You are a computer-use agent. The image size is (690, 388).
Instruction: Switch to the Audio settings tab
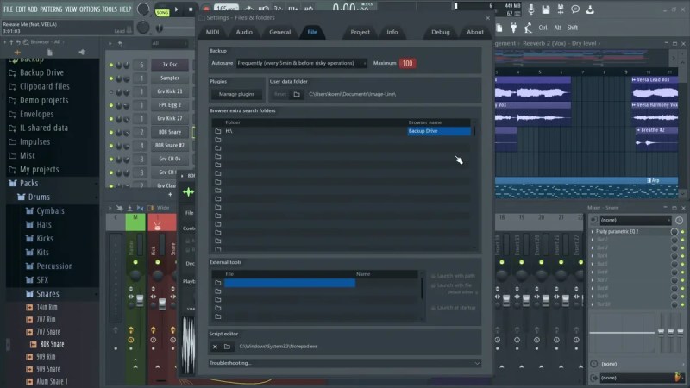point(244,32)
